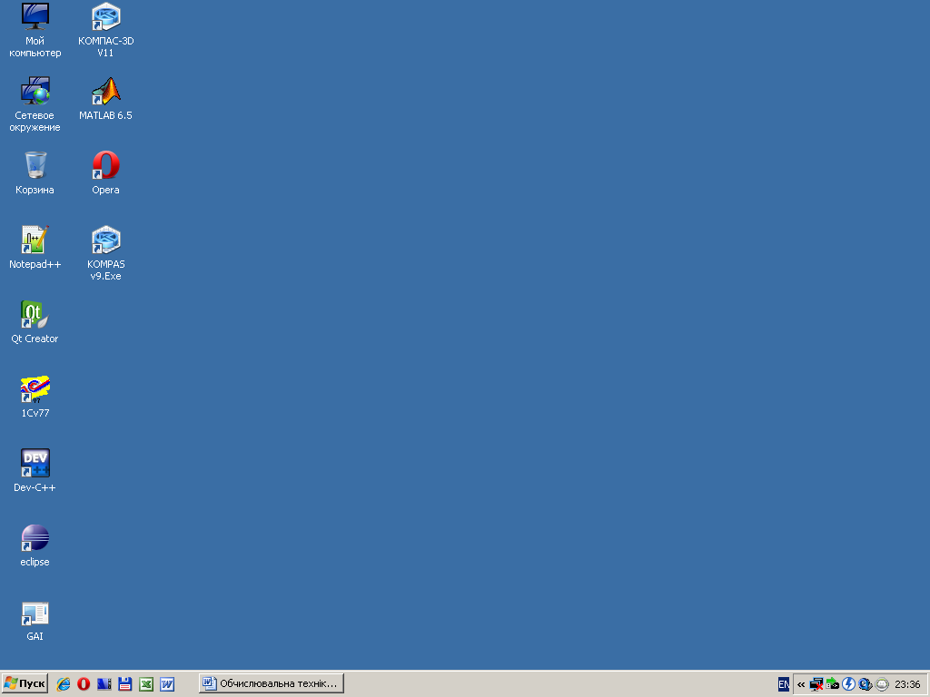Launch Opera from the Quick Launch bar
This screenshot has width=930, height=697.
(x=84, y=684)
